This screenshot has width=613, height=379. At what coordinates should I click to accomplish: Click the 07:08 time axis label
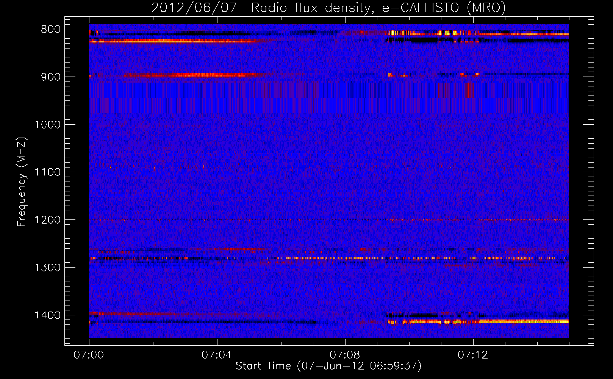coord(345,355)
